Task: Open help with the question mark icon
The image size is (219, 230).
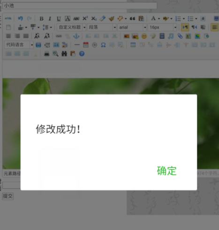Action: click(x=82, y=54)
